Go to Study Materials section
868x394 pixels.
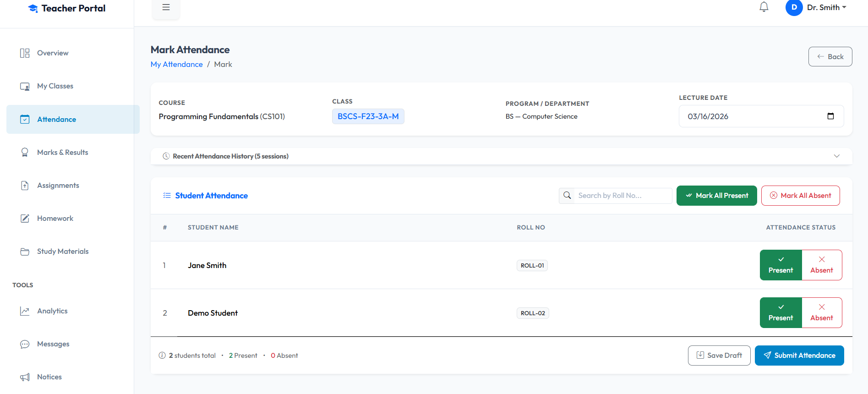pyautogui.click(x=63, y=252)
